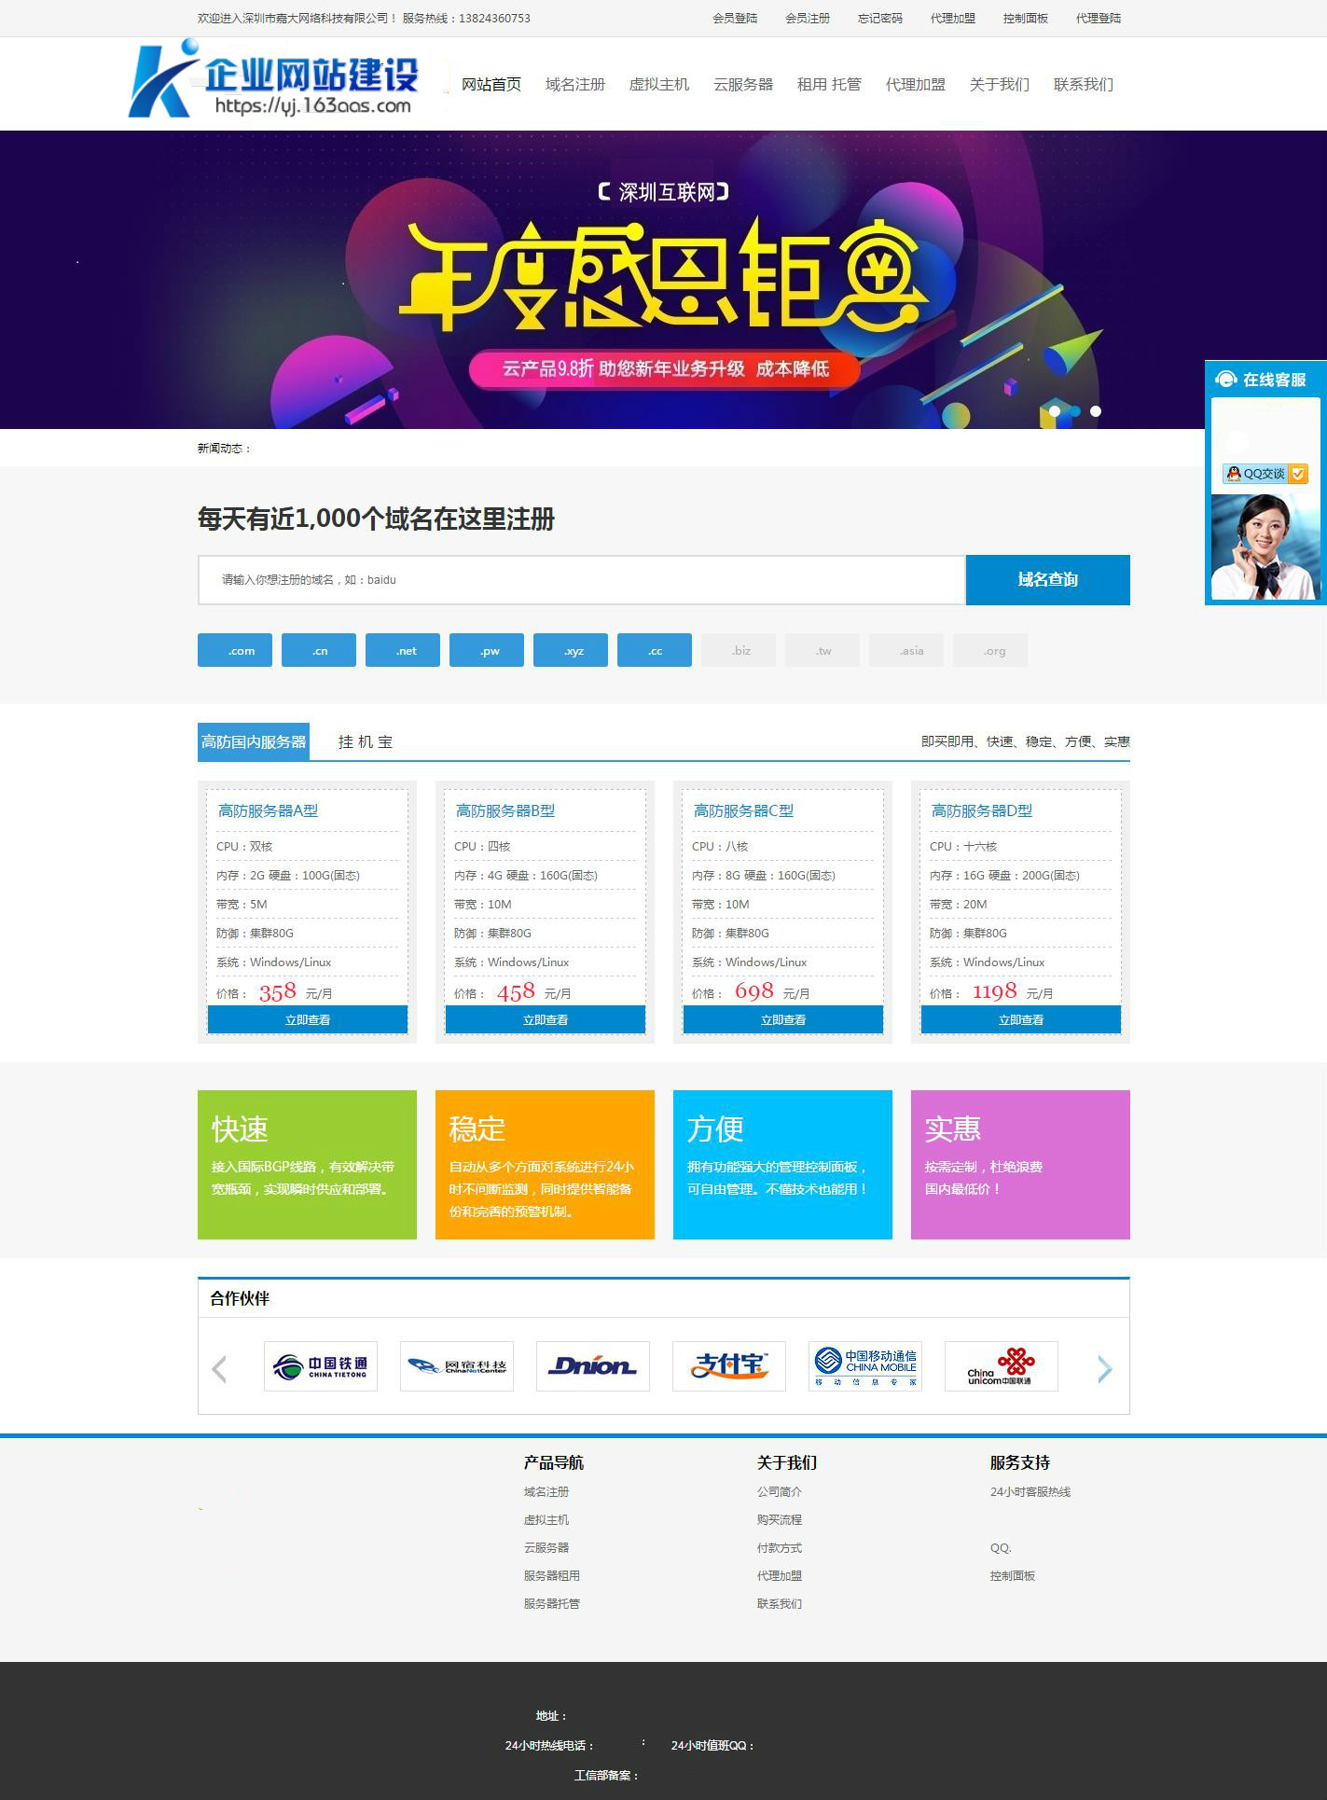This screenshot has height=1800, width=1327.
Task: Open the China Tietong partner logo
Action: click(x=321, y=1366)
